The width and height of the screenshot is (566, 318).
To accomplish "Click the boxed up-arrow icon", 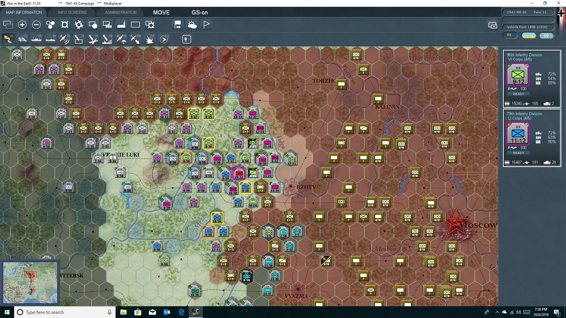I will point(186,39).
